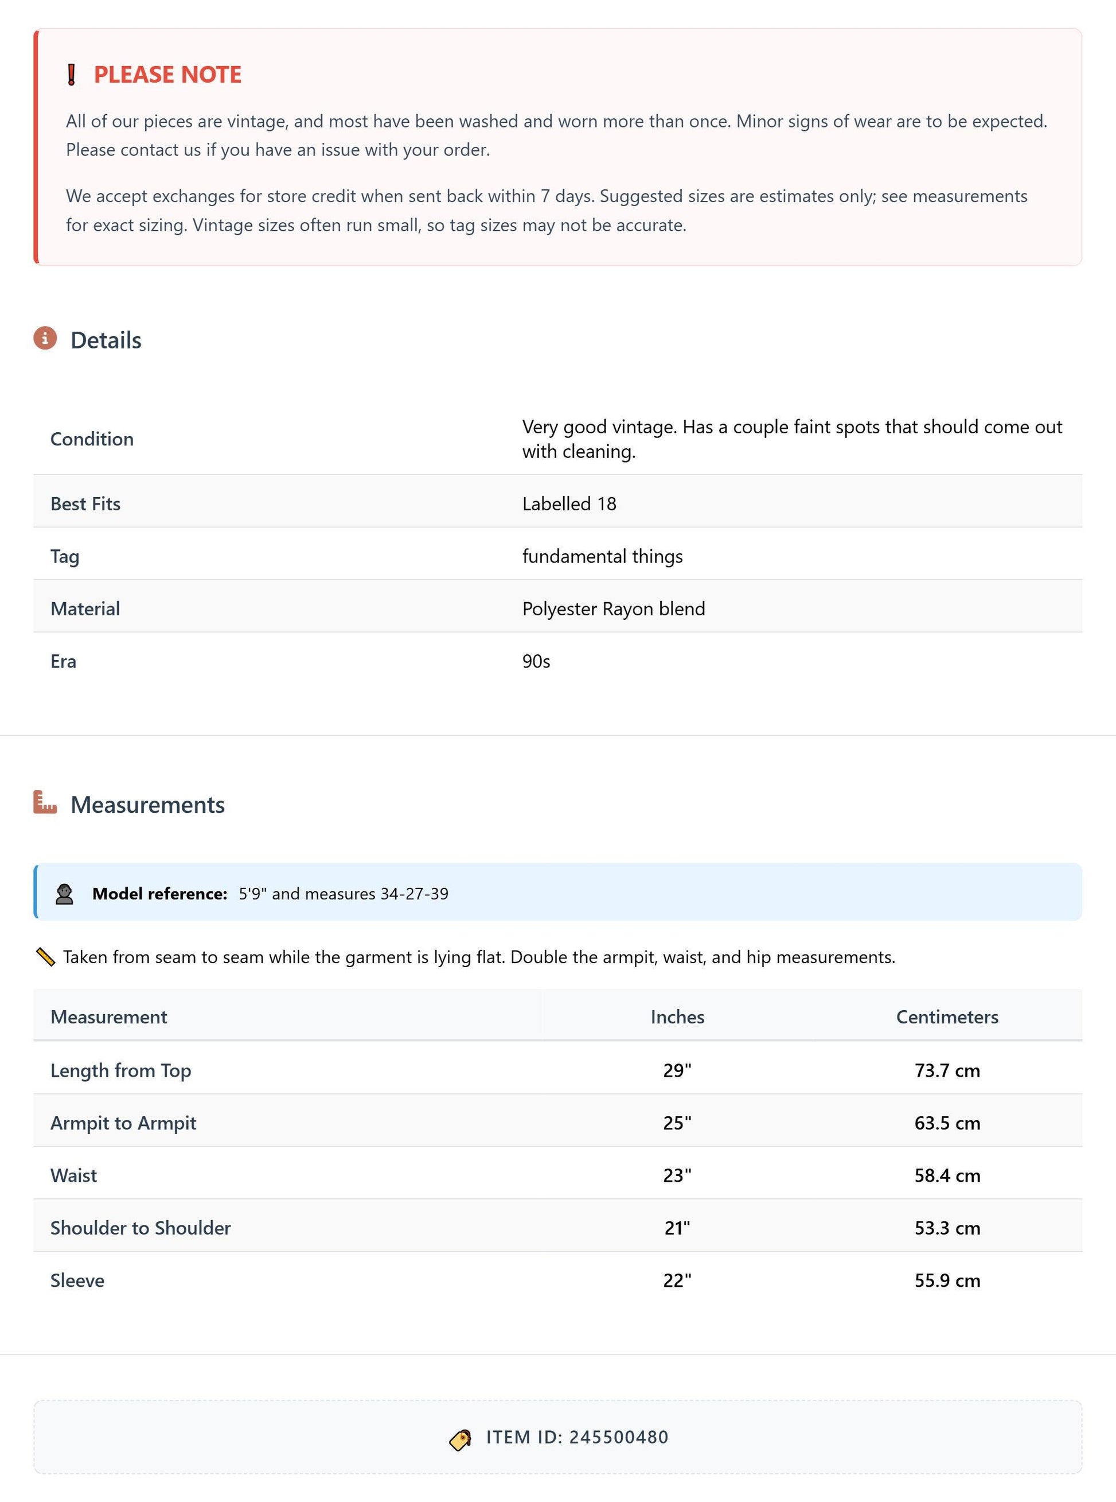Click the Details info circle icon
This screenshot has width=1116, height=1502.
click(45, 338)
